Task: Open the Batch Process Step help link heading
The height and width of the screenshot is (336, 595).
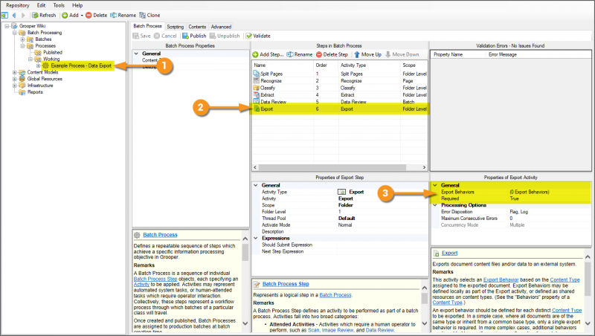Action: [286, 284]
